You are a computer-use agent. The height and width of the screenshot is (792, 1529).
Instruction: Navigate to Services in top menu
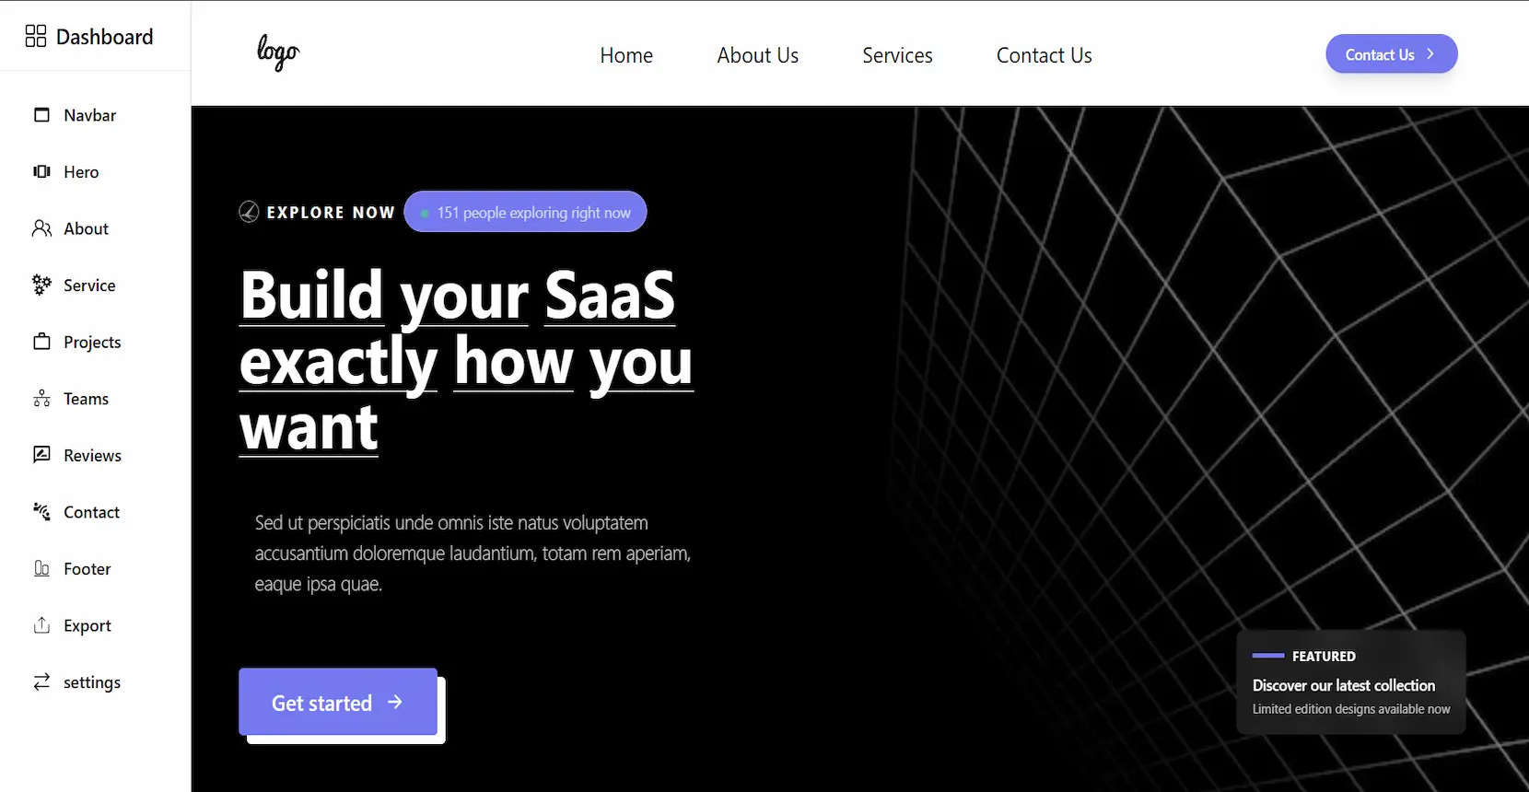(897, 55)
